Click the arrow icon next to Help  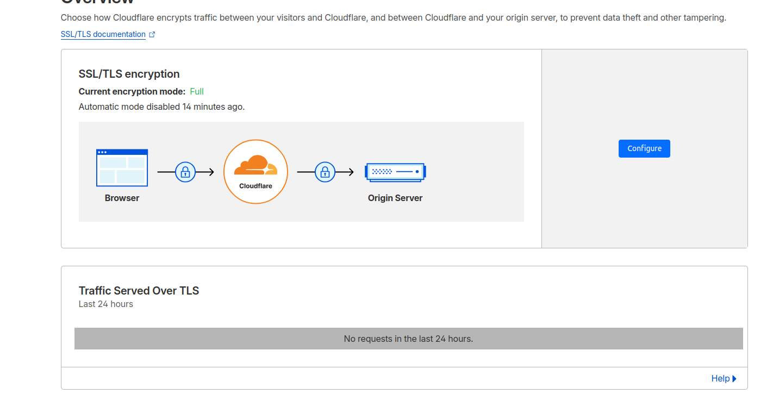point(734,378)
